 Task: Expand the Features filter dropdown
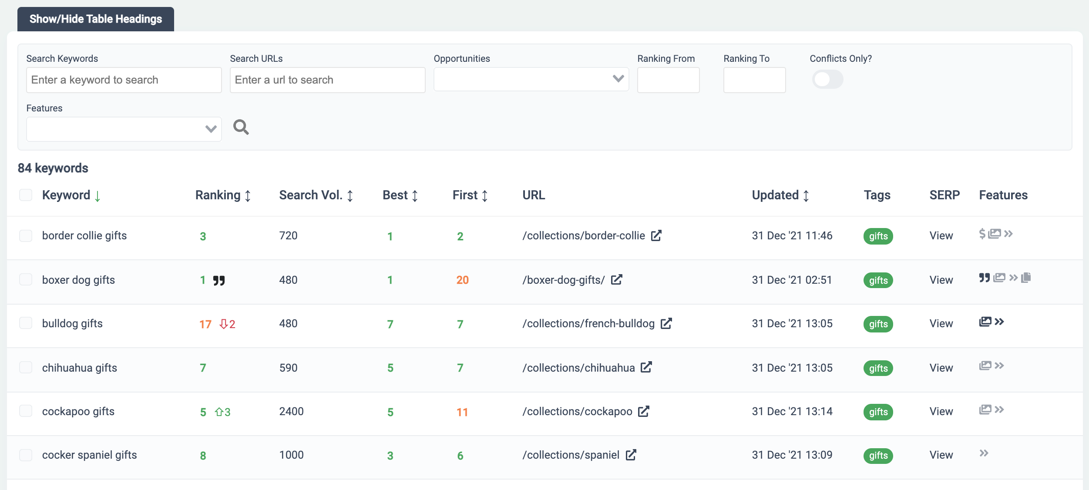point(124,129)
